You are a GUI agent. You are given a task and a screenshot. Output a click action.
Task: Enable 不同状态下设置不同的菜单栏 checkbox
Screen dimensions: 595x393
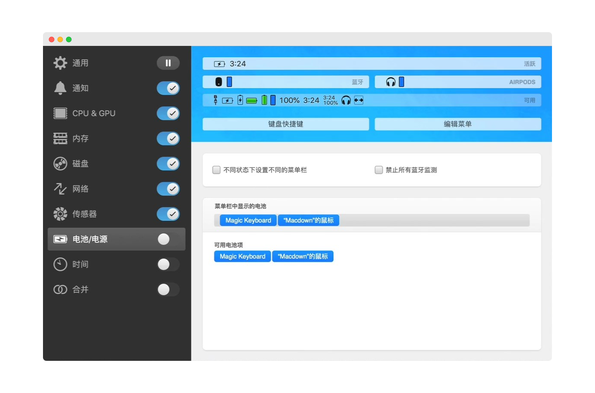216,170
